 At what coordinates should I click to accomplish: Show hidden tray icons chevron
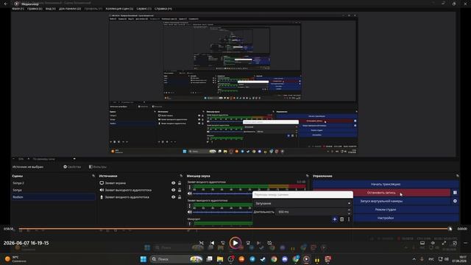(414, 259)
